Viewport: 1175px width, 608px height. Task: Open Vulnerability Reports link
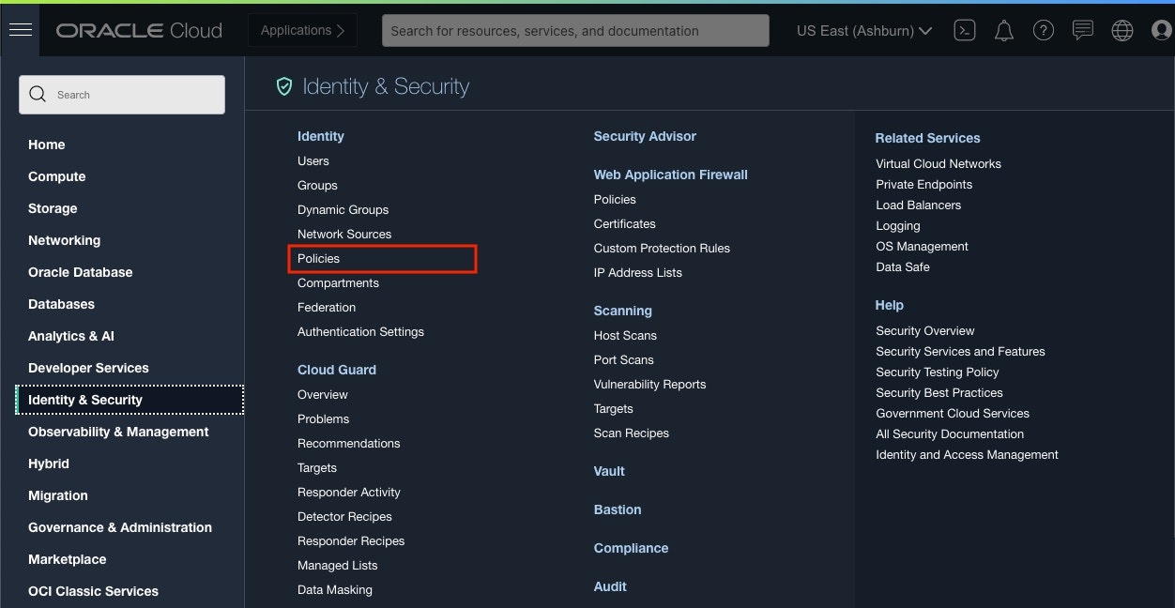649,385
